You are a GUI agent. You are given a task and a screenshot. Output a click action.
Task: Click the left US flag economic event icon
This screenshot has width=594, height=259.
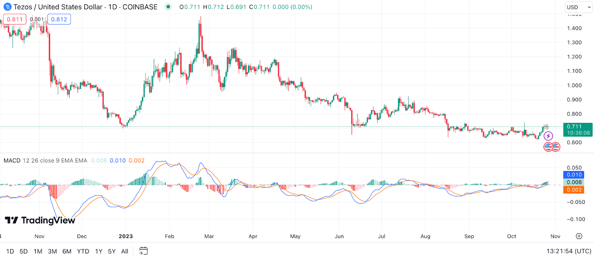pyautogui.click(x=548, y=147)
